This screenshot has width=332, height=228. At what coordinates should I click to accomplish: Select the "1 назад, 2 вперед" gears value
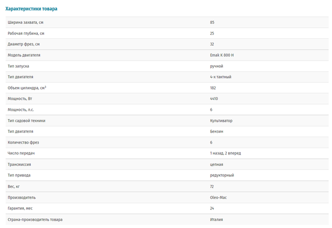pyautogui.click(x=225, y=153)
